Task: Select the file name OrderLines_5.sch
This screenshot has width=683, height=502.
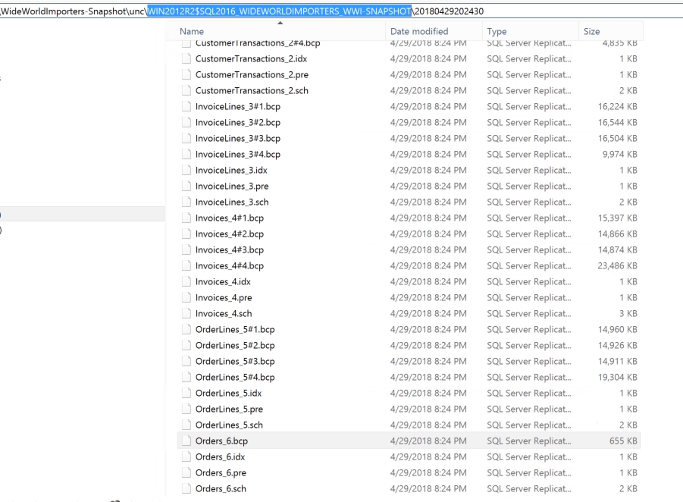Action: coord(229,425)
